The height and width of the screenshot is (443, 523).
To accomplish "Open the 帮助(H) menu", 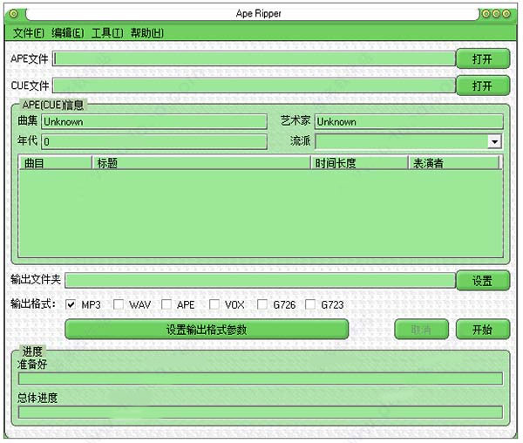I will (x=147, y=33).
